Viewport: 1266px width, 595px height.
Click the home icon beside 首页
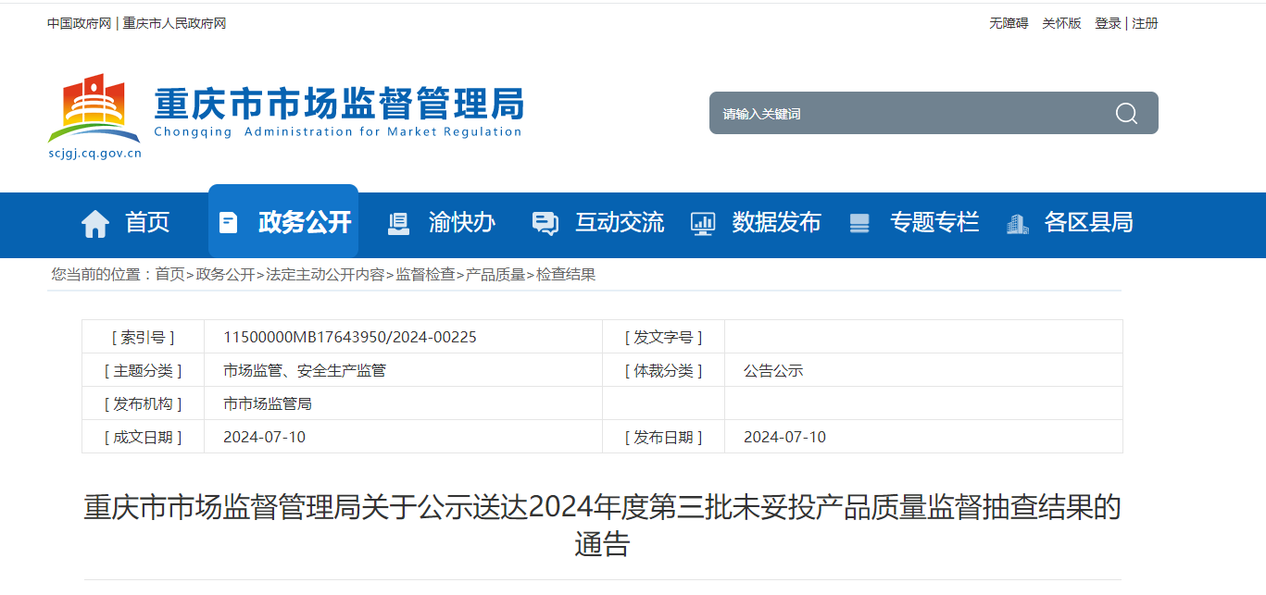[x=95, y=223]
